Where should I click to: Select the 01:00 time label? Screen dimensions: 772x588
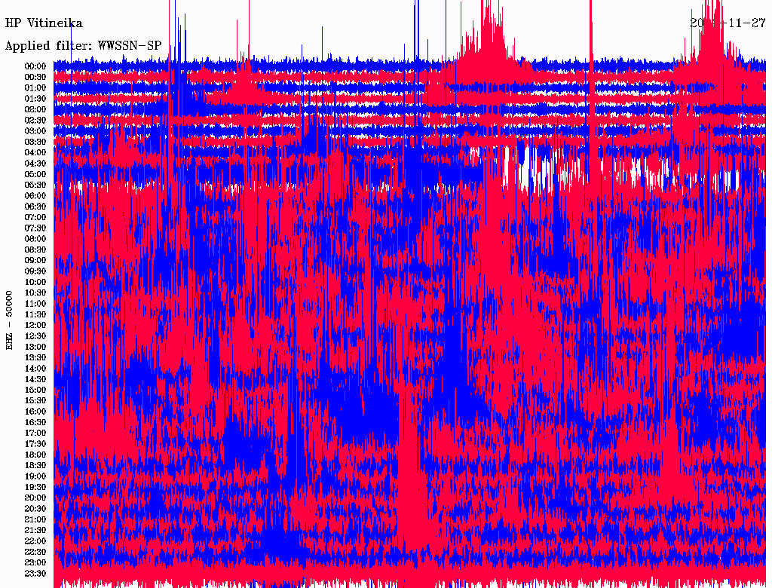coord(35,87)
